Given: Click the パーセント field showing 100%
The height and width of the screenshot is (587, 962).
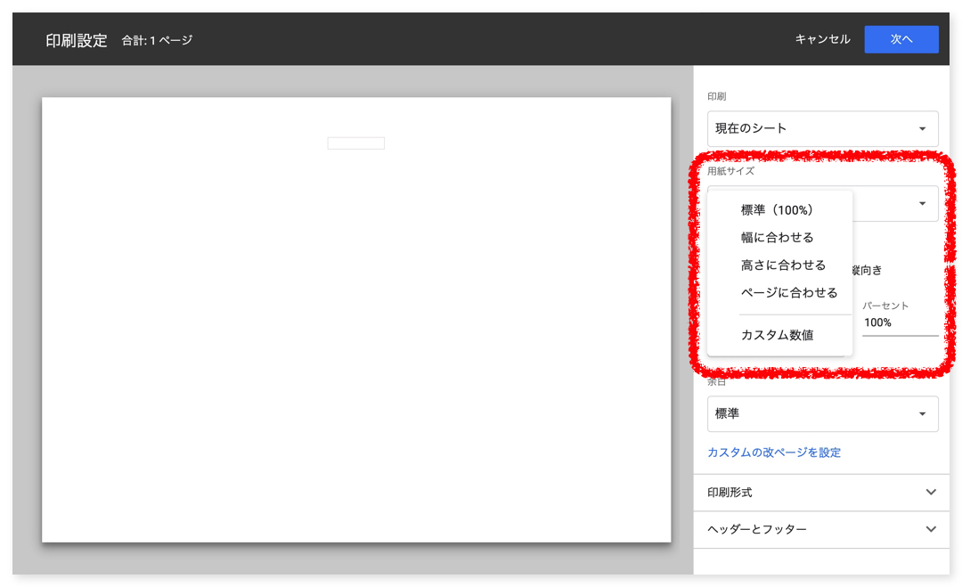Looking at the screenshot, I should 898,323.
